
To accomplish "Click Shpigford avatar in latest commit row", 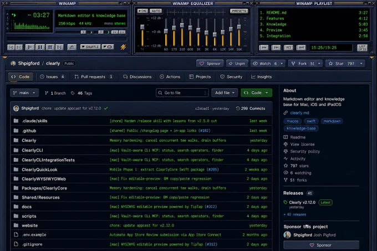I will coord(16,109).
